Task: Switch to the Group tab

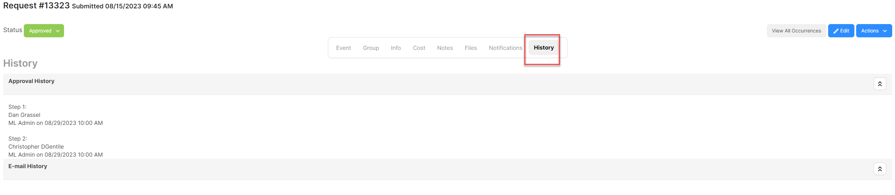Action: click(x=371, y=48)
